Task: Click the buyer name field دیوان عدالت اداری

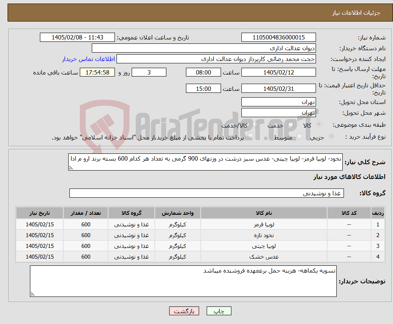Action: tap(204, 48)
